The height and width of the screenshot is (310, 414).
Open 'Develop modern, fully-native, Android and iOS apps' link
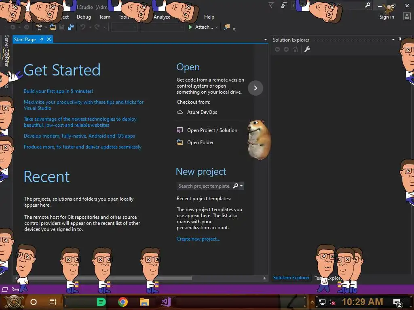point(79,136)
